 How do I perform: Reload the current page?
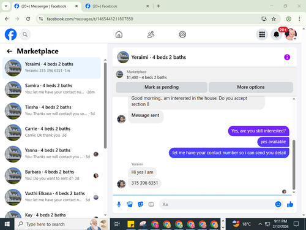(28, 19)
